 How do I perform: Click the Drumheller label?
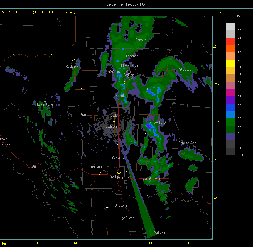tap(187, 143)
